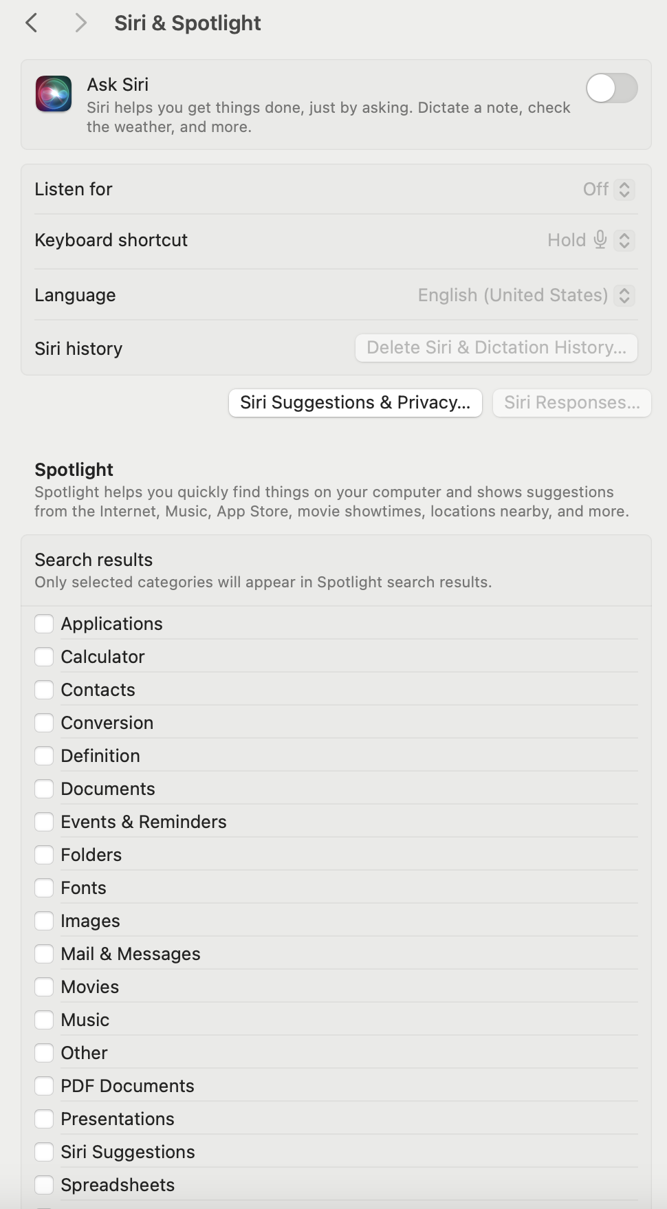
Task: Check the Mail & Messages category
Action: 44,954
